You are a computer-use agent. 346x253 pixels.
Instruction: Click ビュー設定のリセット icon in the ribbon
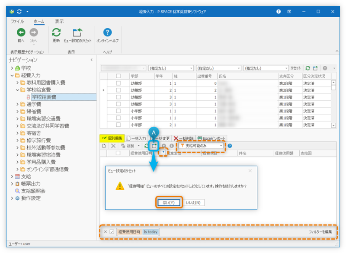coord(77,32)
